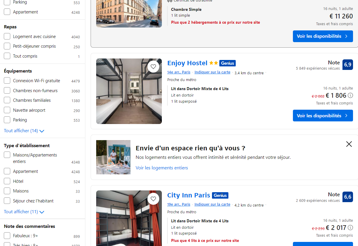This screenshot has height=246, width=358.
Task: Open the Paris street hotel photo
Action: 129,14
